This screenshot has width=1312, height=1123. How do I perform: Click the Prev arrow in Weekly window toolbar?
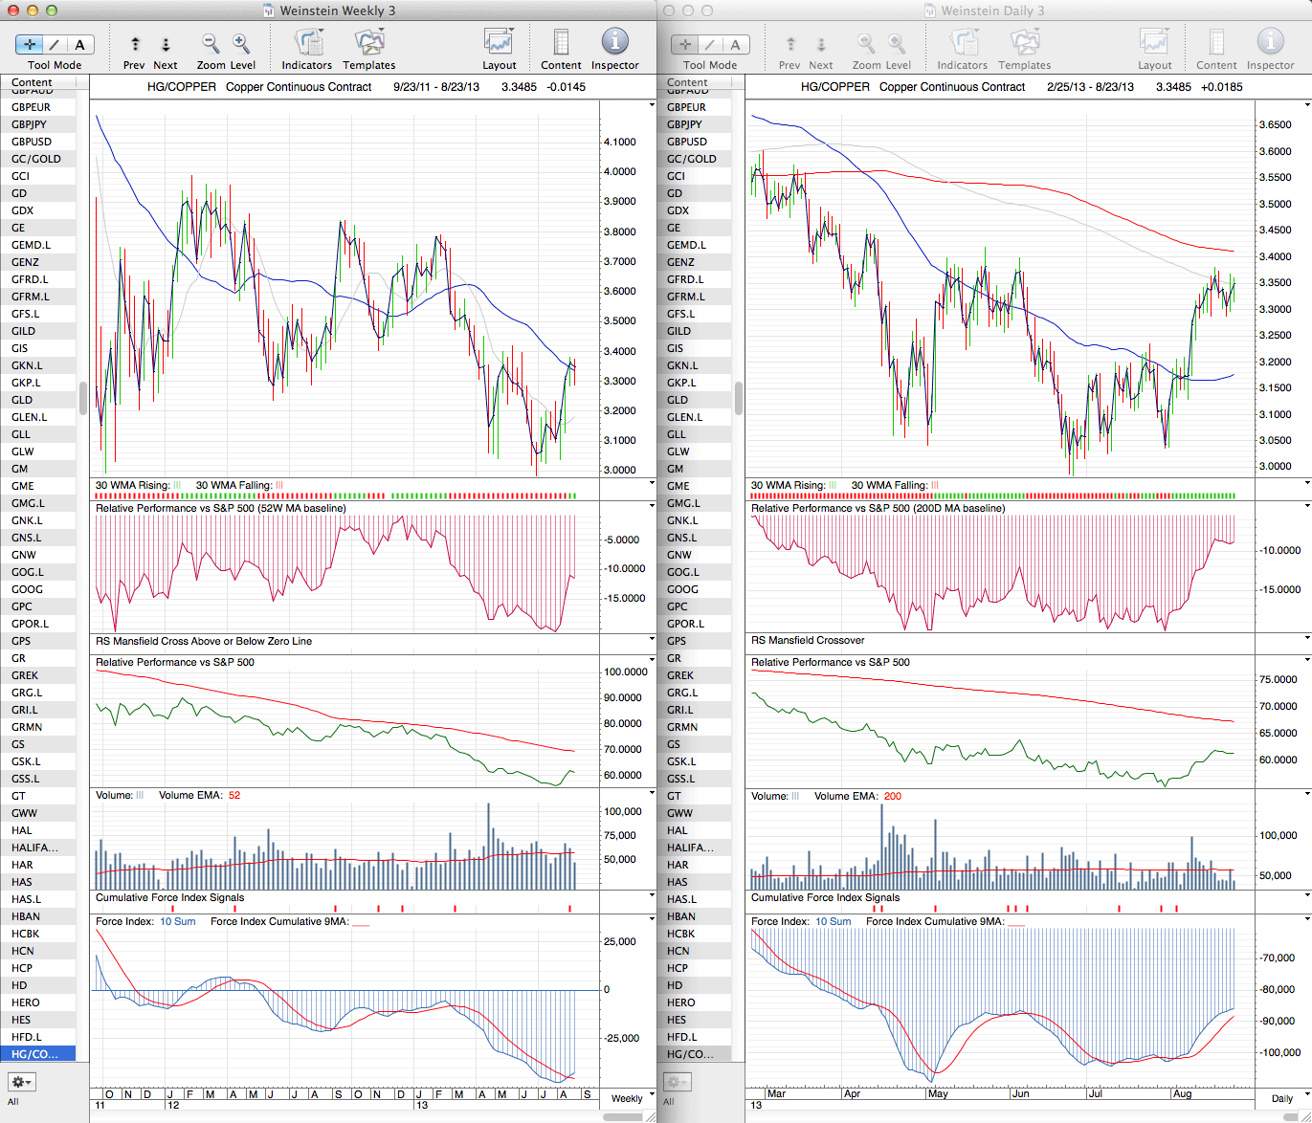(135, 45)
